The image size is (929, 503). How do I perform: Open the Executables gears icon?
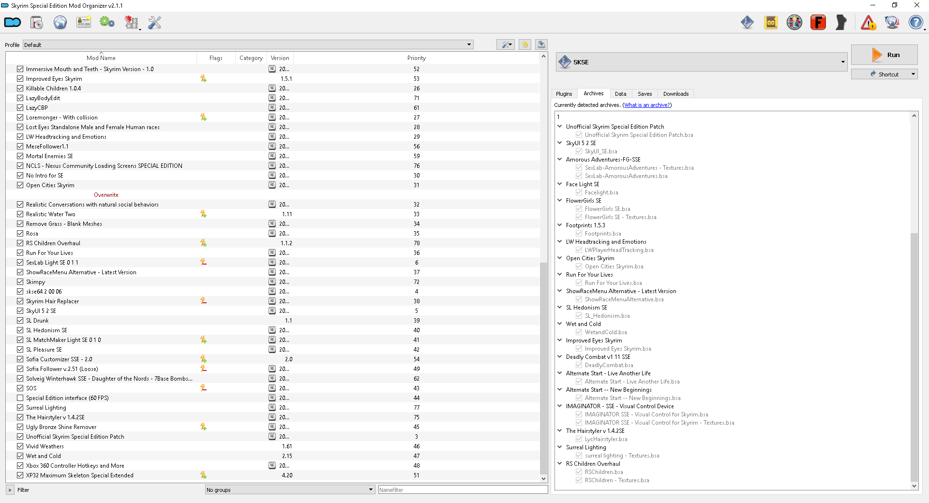pos(107,22)
